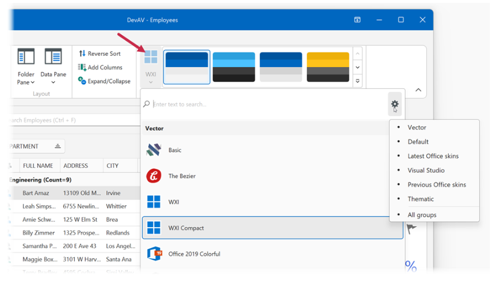Select the Leah Simps... row
This screenshot has height=286, width=491.
(x=75, y=206)
